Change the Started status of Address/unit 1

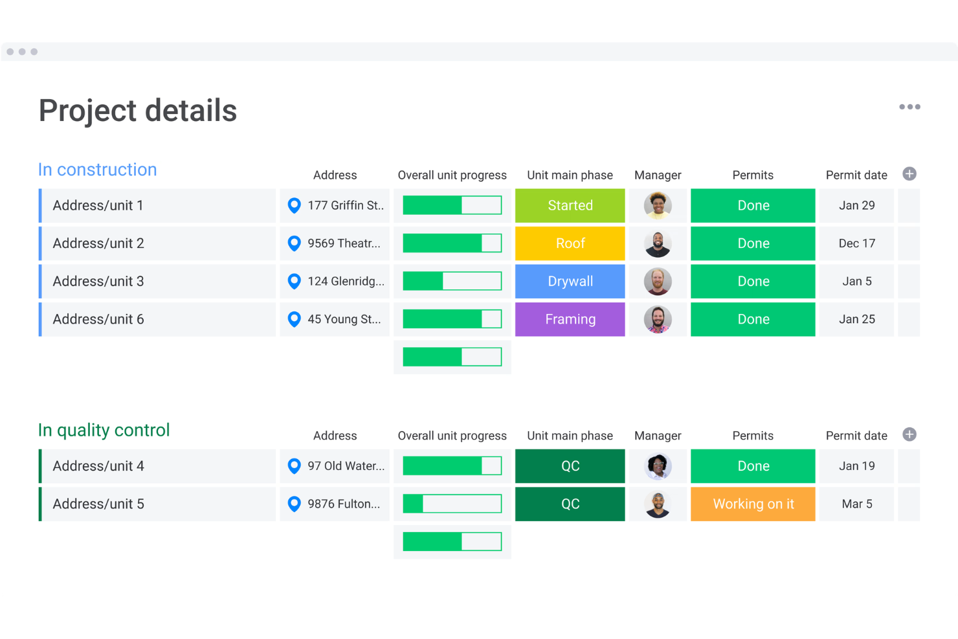point(570,205)
